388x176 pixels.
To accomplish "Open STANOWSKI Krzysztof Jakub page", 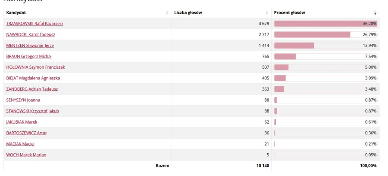I will (32, 111).
